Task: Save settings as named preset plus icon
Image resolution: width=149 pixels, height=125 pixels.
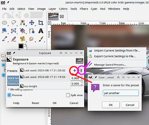Action: point(75,71)
